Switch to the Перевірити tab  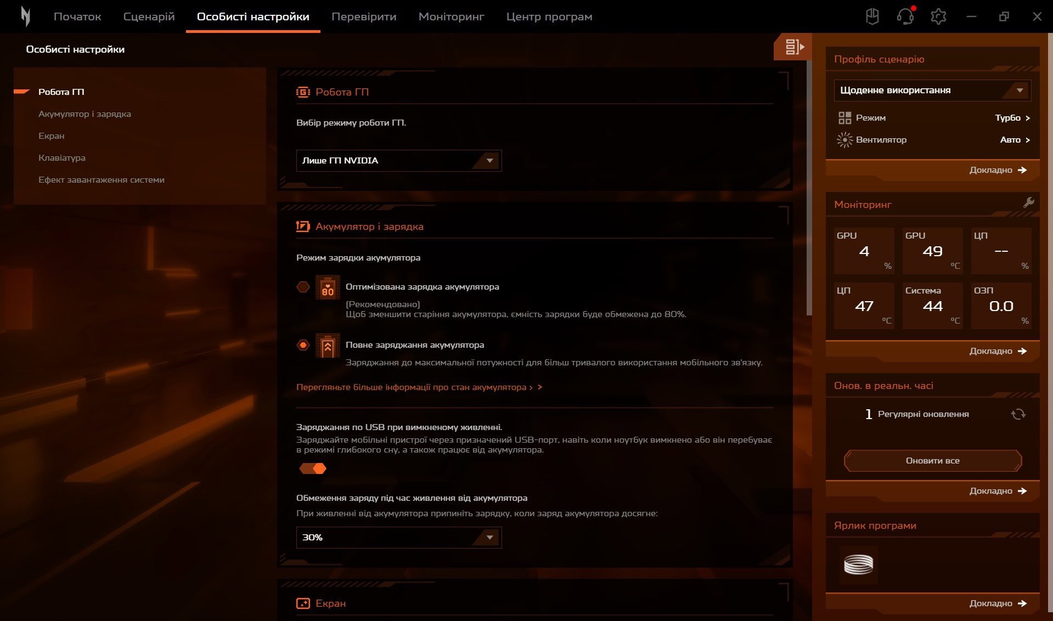pos(364,16)
